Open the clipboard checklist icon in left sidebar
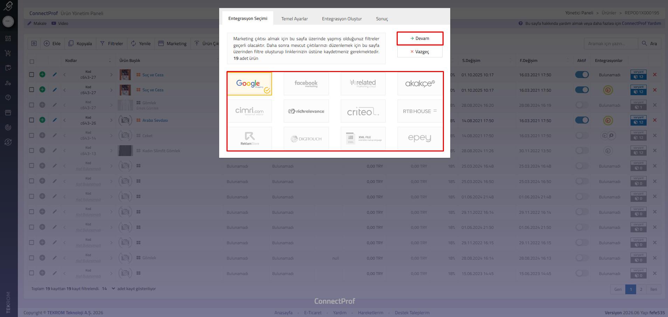Image resolution: width=668 pixels, height=317 pixels. click(8, 68)
